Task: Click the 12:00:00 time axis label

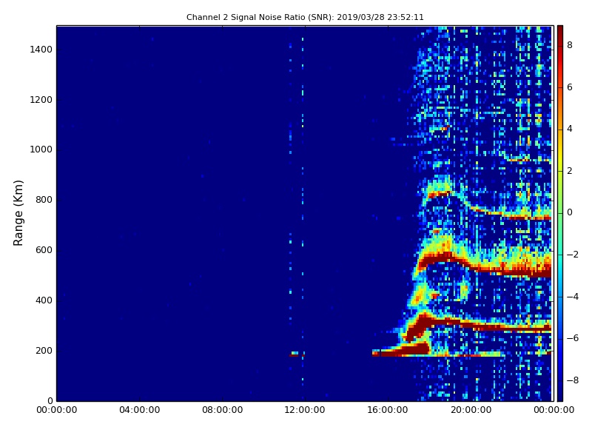Action: [x=305, y=410]
